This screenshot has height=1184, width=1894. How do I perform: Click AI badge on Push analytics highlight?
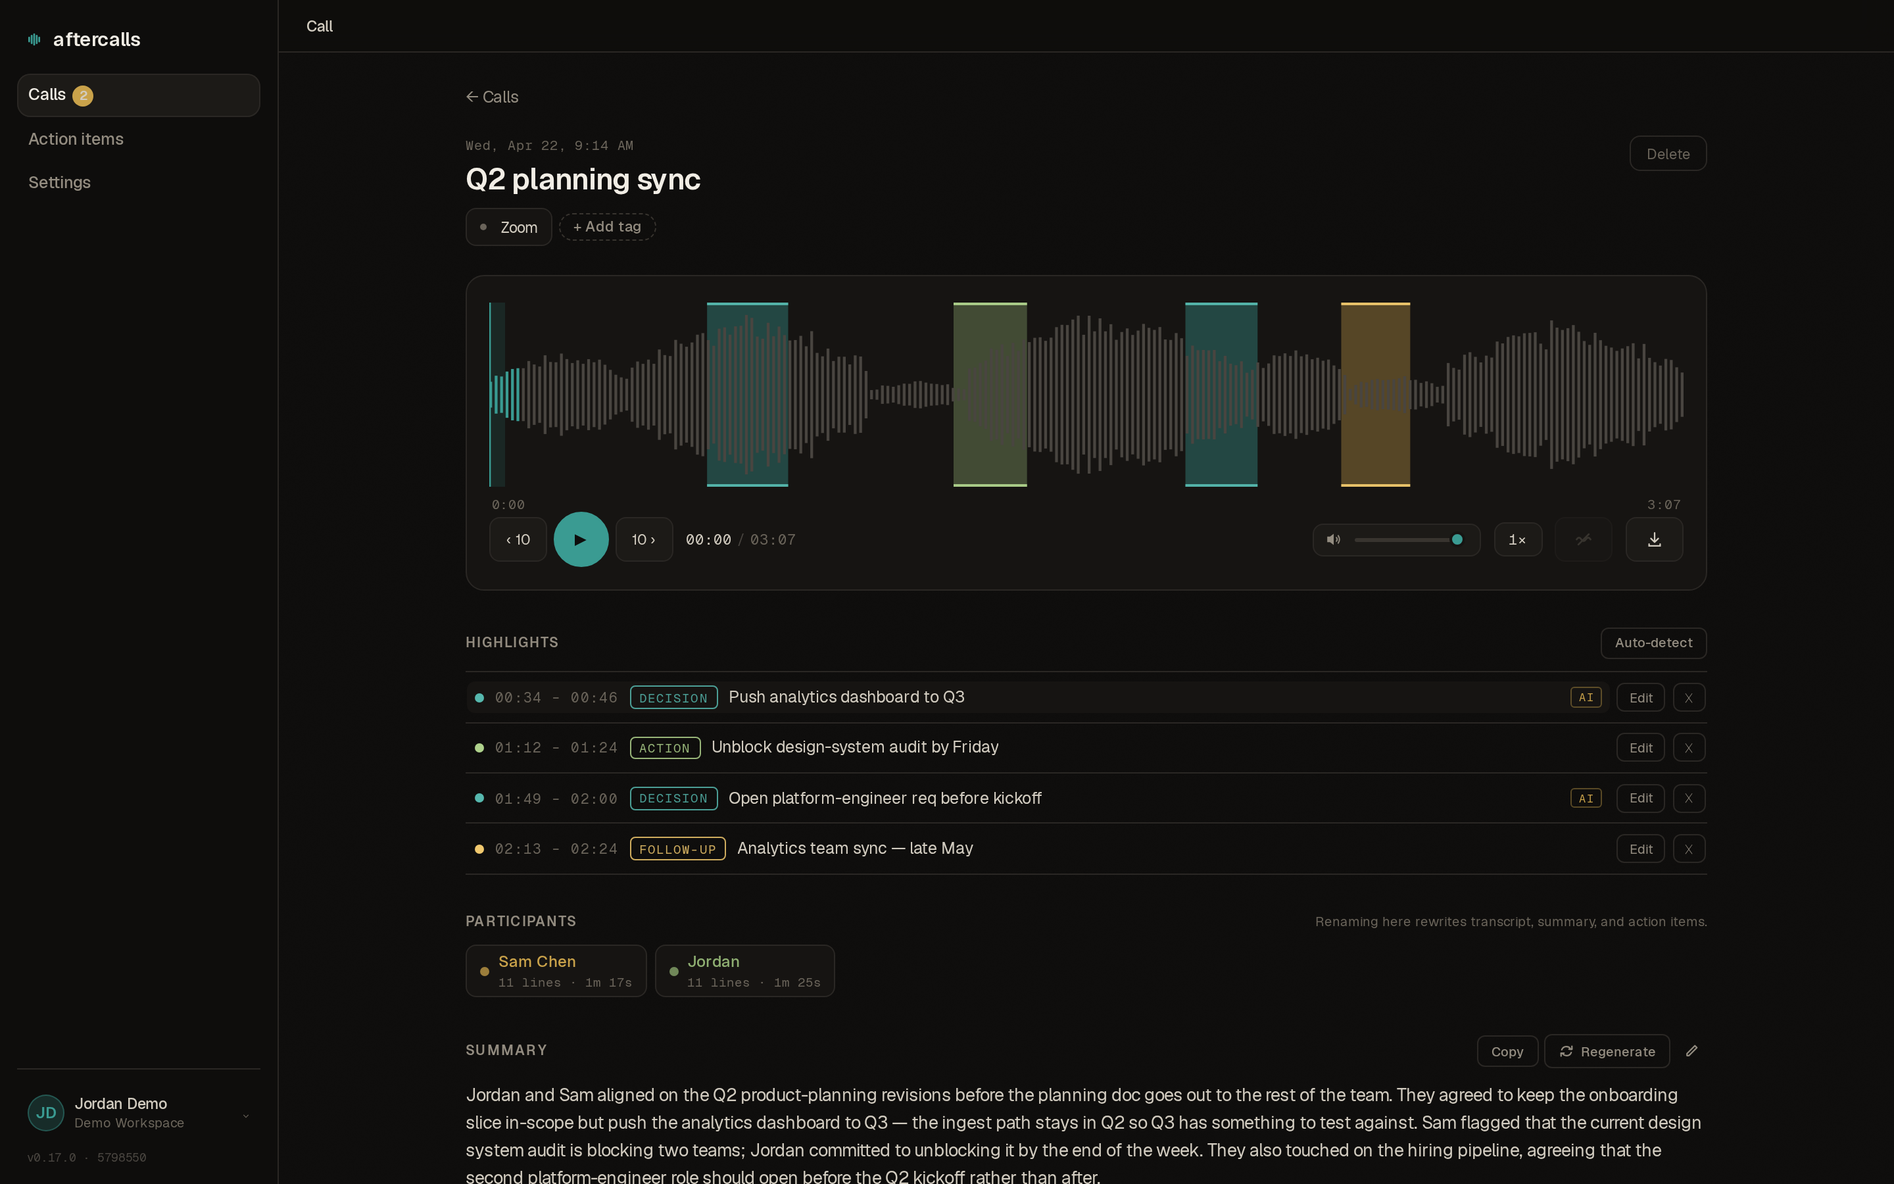coord(1586,698)
